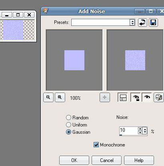Uncheck the Monochrome checkbox
Viewport: 164px width, 166px height.
point(96,145)
